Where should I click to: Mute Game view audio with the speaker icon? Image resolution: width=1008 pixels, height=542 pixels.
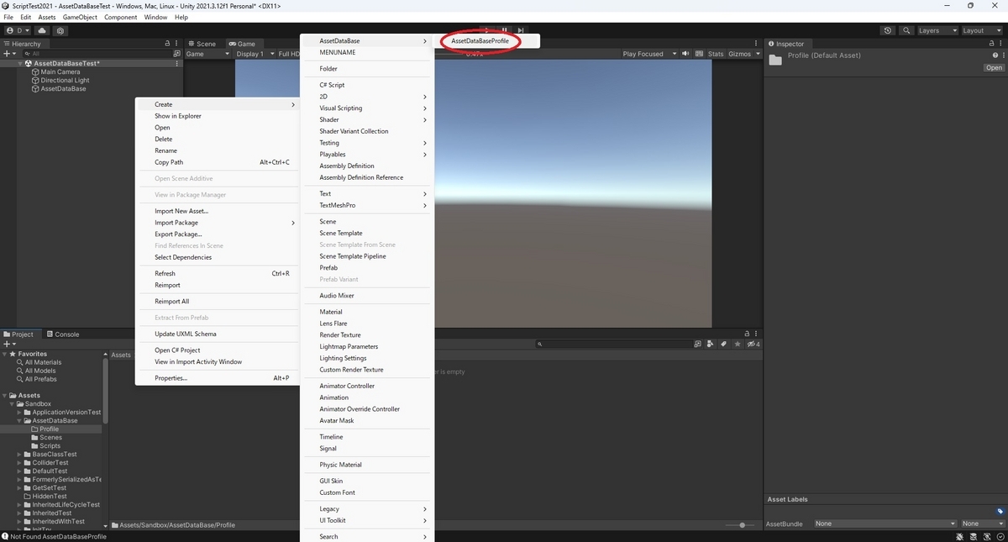[x=685, y=53]
